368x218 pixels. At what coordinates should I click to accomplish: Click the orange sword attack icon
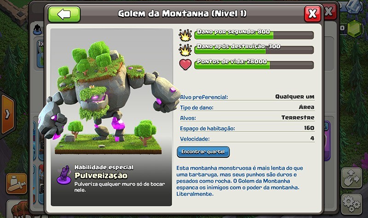(x=17, y=183)
